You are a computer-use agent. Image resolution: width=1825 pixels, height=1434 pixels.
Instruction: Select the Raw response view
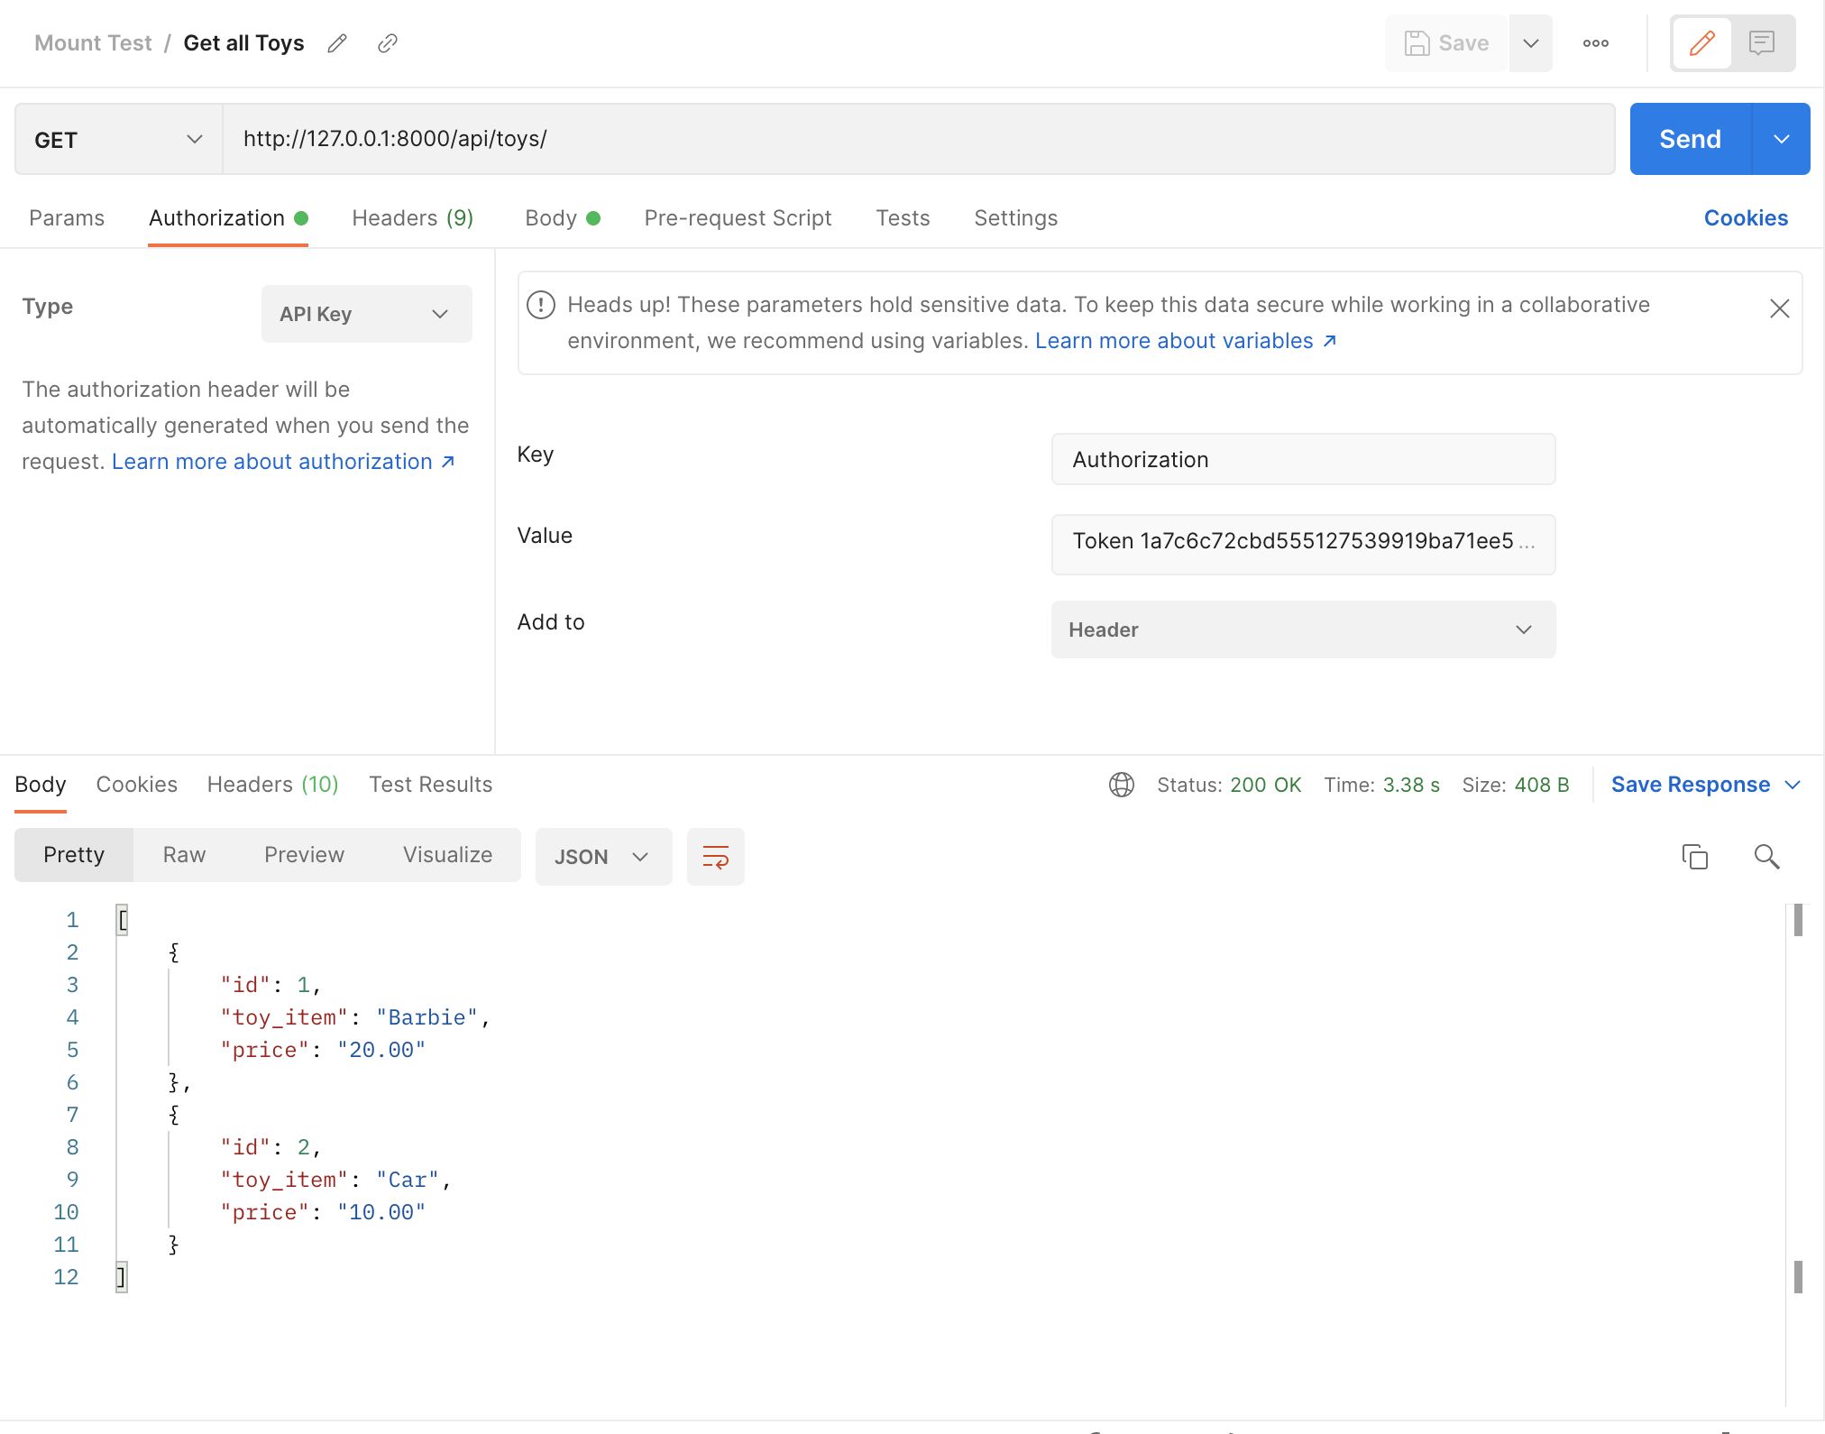click(184, 855)
